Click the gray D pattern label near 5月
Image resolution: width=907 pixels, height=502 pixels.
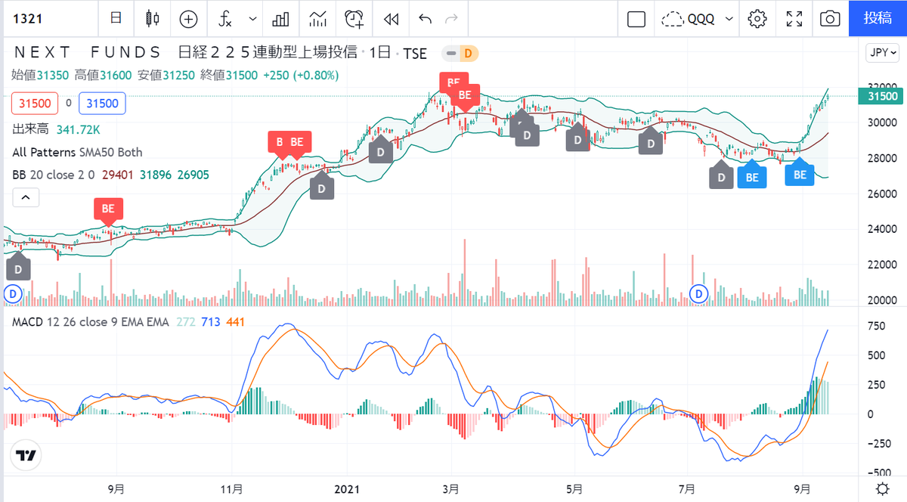pyautogui.click(x=578, y=139)
